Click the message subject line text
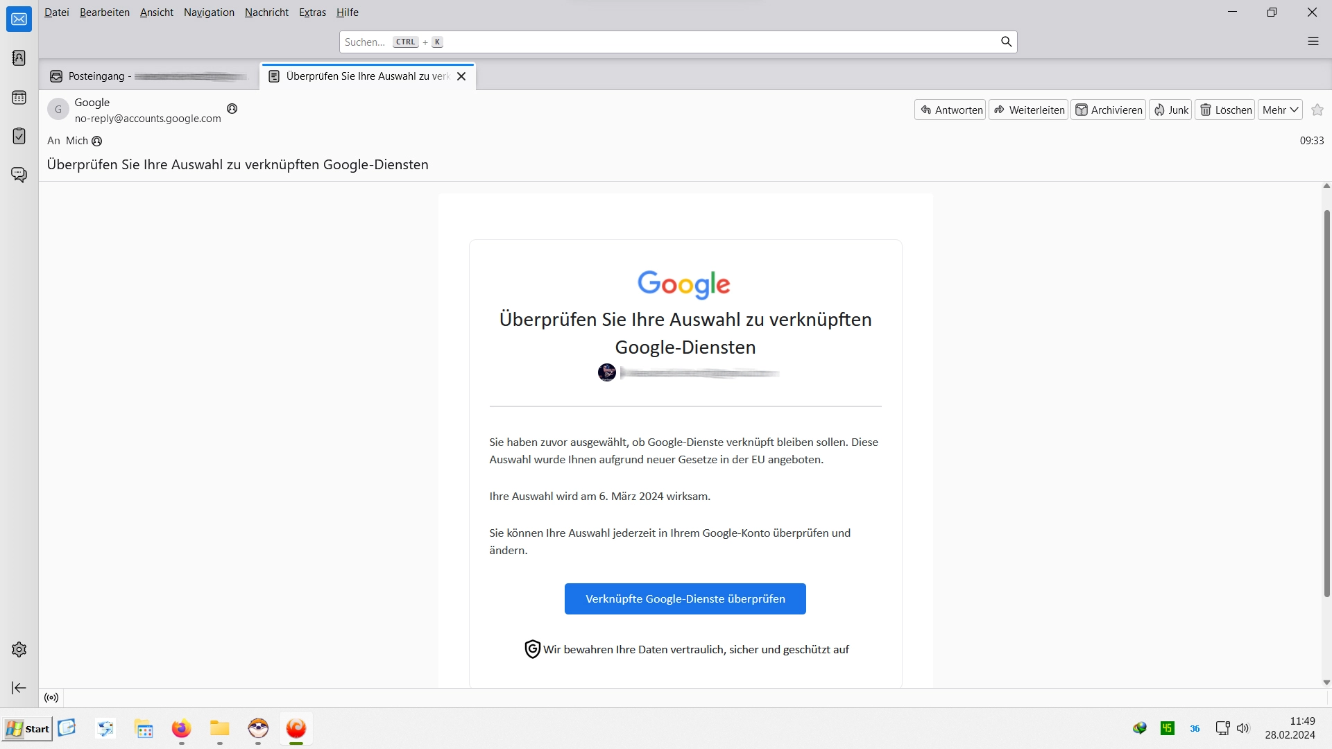Image resolution: width=1332 pixels, height=749 pixels. click(x=238, y=164)
